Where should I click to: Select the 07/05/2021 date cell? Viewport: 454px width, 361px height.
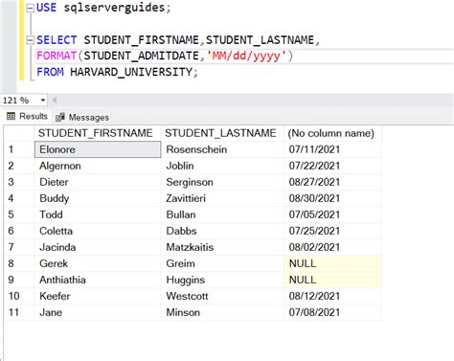coord(332,214)
